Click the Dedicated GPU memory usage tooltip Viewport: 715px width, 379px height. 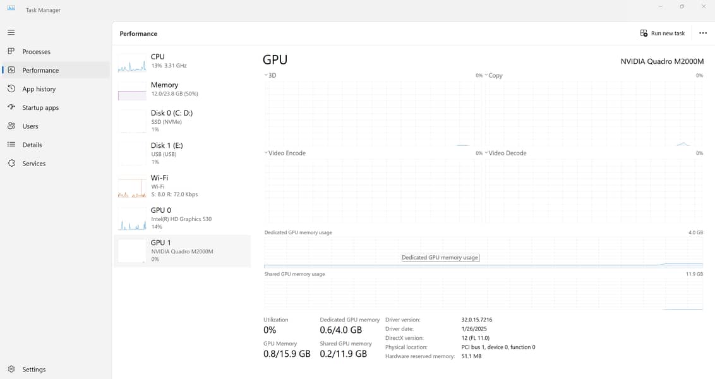(x=440, y=258)
